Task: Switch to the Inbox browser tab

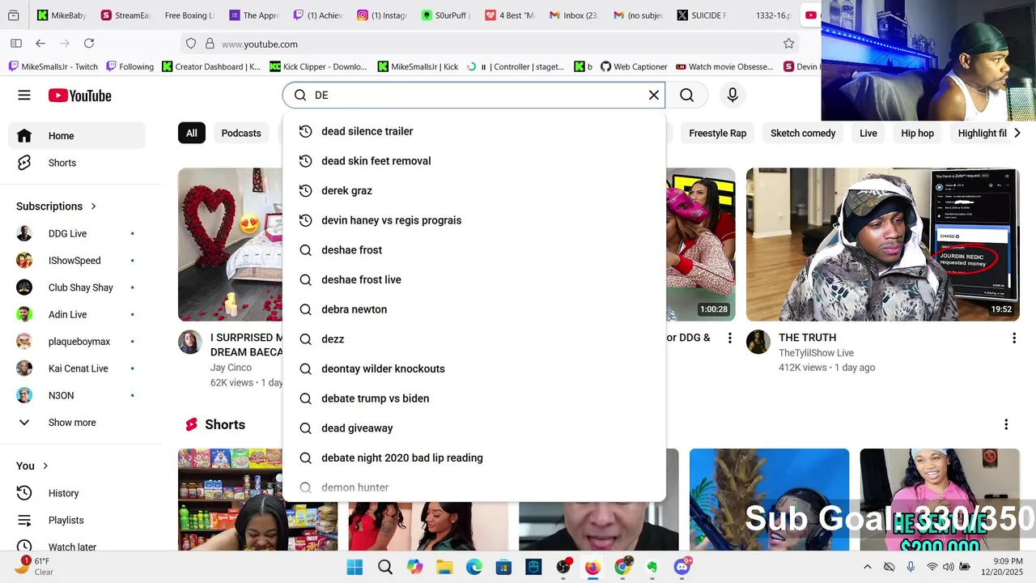Action: point(573,15)
